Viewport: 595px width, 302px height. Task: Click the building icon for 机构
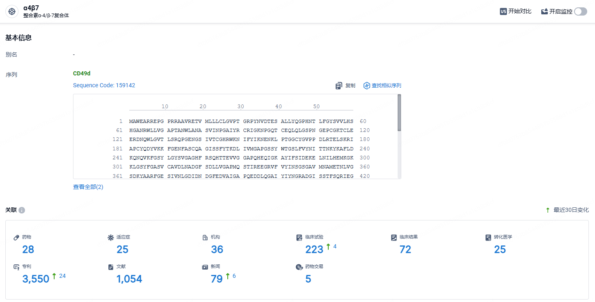click(205, 237)
